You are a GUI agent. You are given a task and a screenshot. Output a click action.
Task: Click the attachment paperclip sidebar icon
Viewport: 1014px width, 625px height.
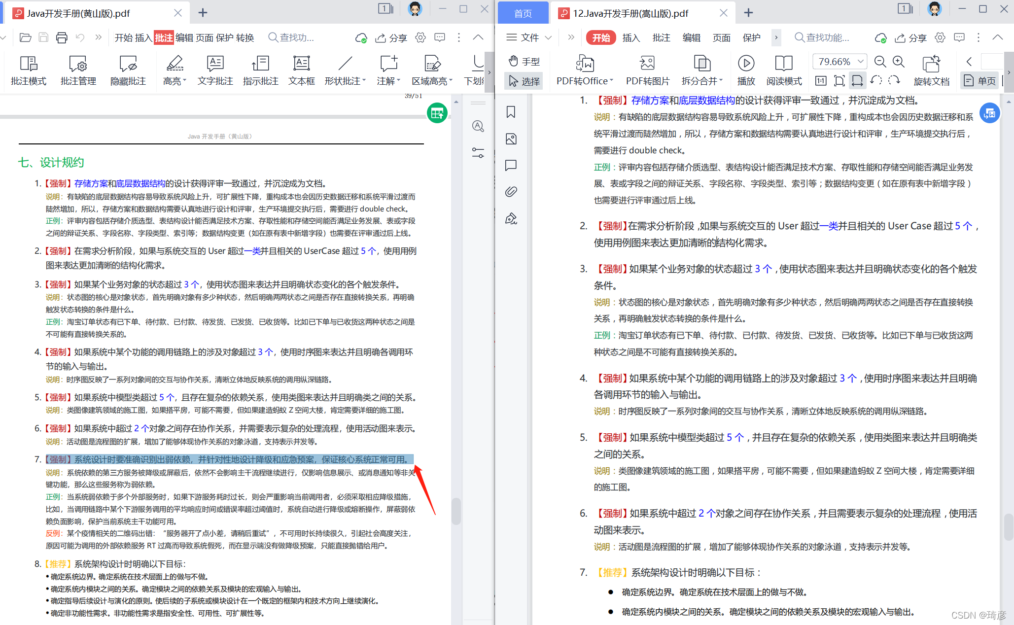pos(511,191)
